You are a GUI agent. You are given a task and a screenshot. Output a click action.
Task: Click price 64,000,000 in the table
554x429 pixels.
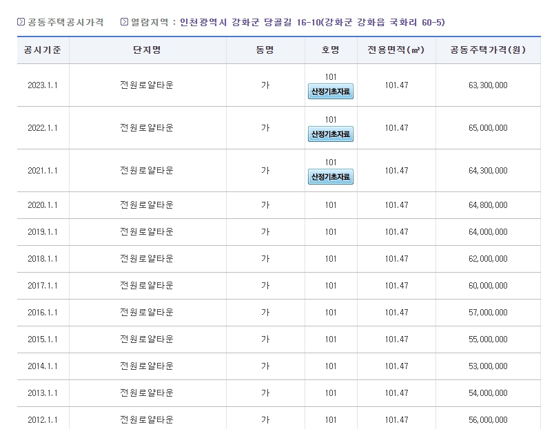488,232
